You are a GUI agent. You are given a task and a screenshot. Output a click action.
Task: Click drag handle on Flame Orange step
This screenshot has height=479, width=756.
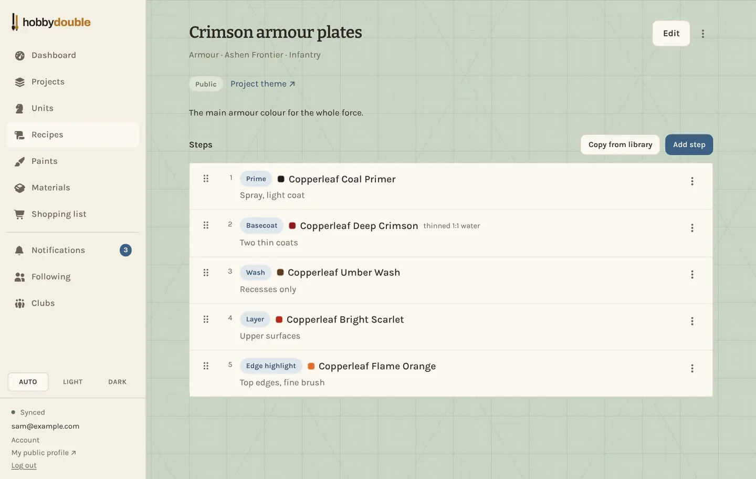(x=206, y=366)
